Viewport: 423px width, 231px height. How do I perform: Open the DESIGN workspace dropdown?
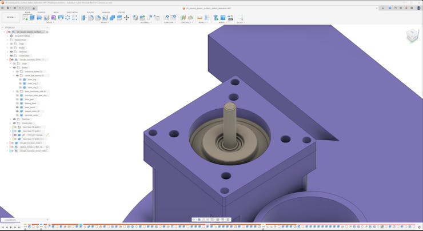(11, 17)
